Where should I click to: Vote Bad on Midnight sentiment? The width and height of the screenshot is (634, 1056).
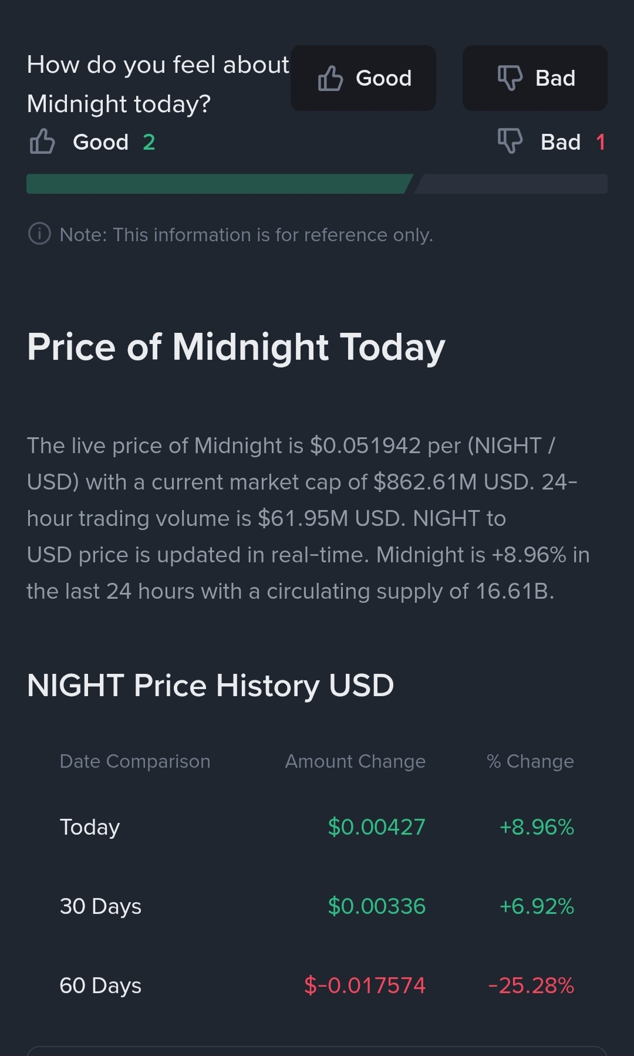click(535, 78)
